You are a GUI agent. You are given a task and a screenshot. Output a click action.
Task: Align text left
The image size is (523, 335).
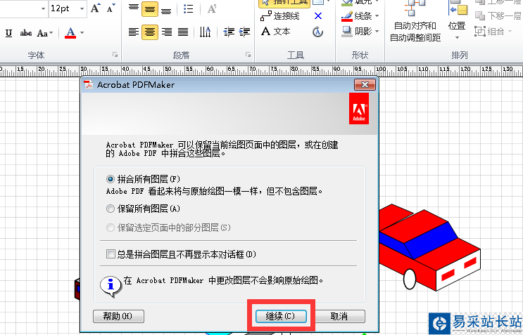coord(134,32)
